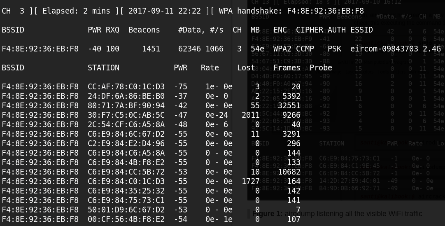The image size is (445, 226).
Task: Click the Figure 1 caption text
Action: pos(337,214)
